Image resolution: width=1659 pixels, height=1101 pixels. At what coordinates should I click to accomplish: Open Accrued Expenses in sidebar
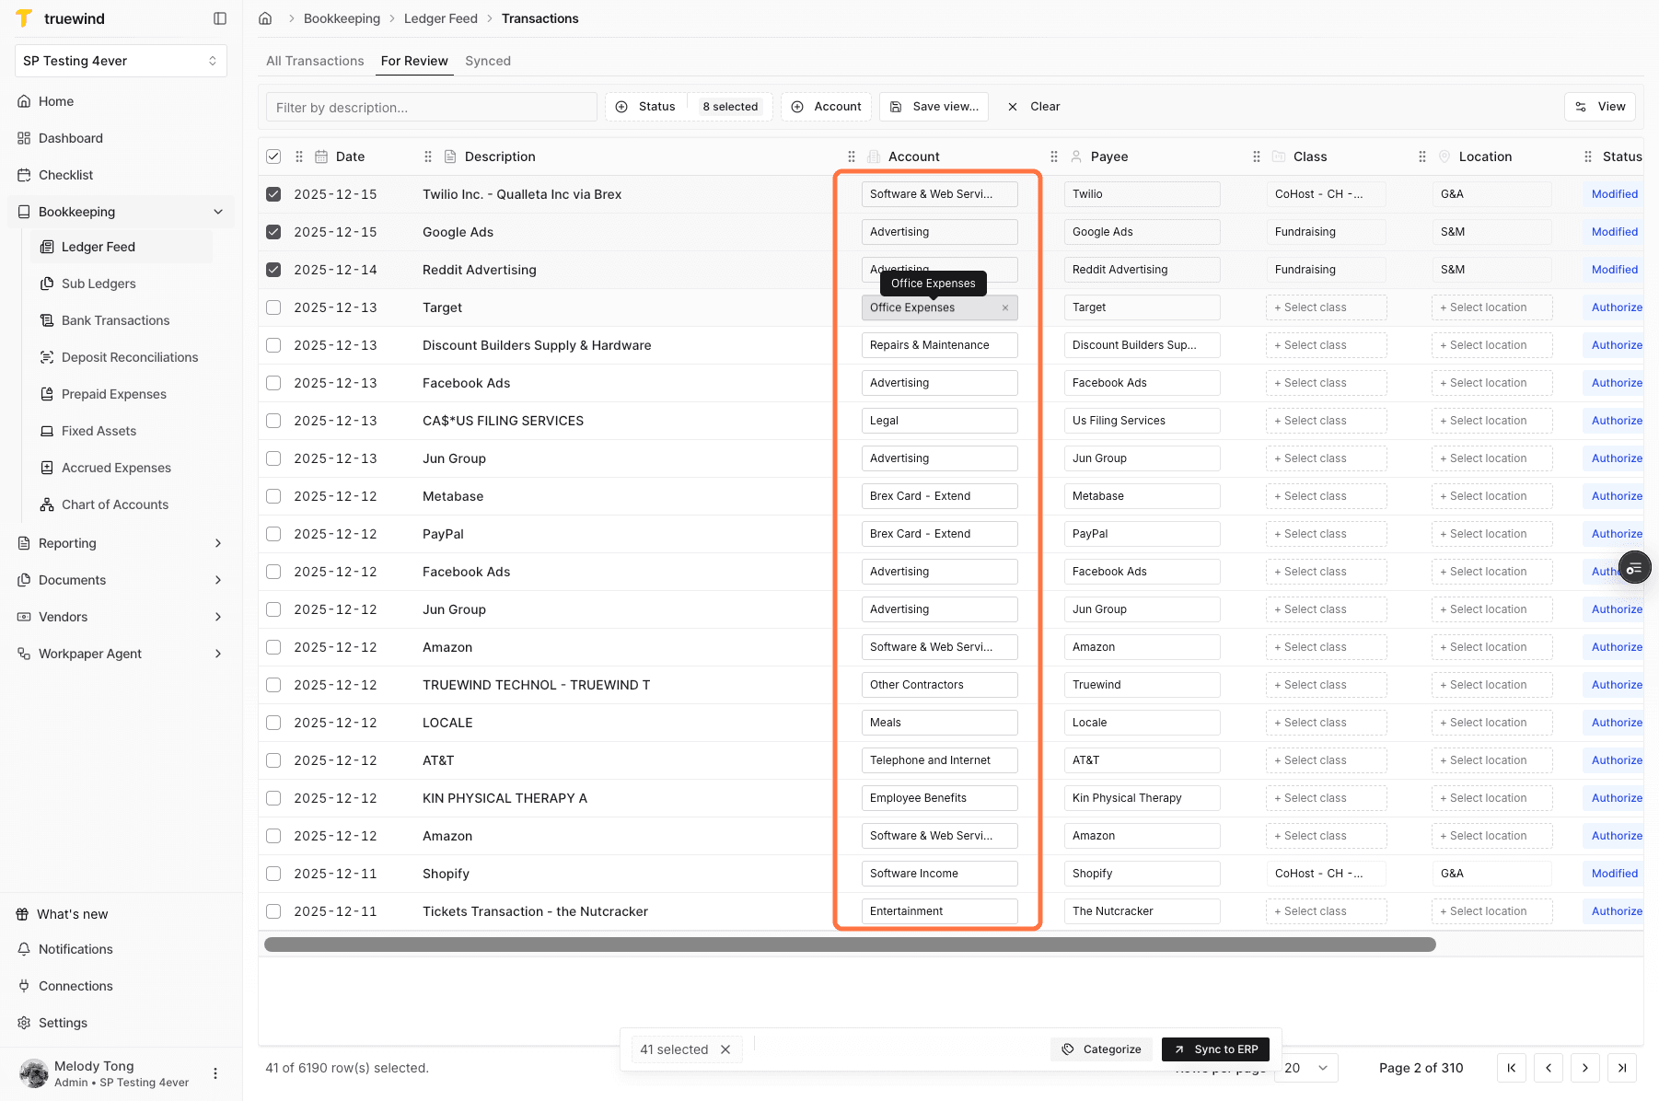122,468
